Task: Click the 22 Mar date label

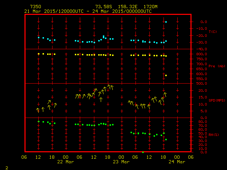Action: pyautogui.click(x=66, y=162)
